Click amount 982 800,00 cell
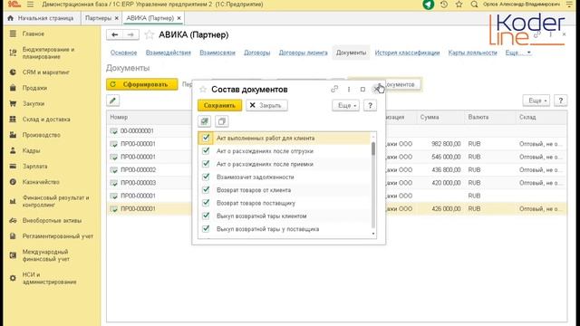580x326 pixels. [x=446, y=144]
